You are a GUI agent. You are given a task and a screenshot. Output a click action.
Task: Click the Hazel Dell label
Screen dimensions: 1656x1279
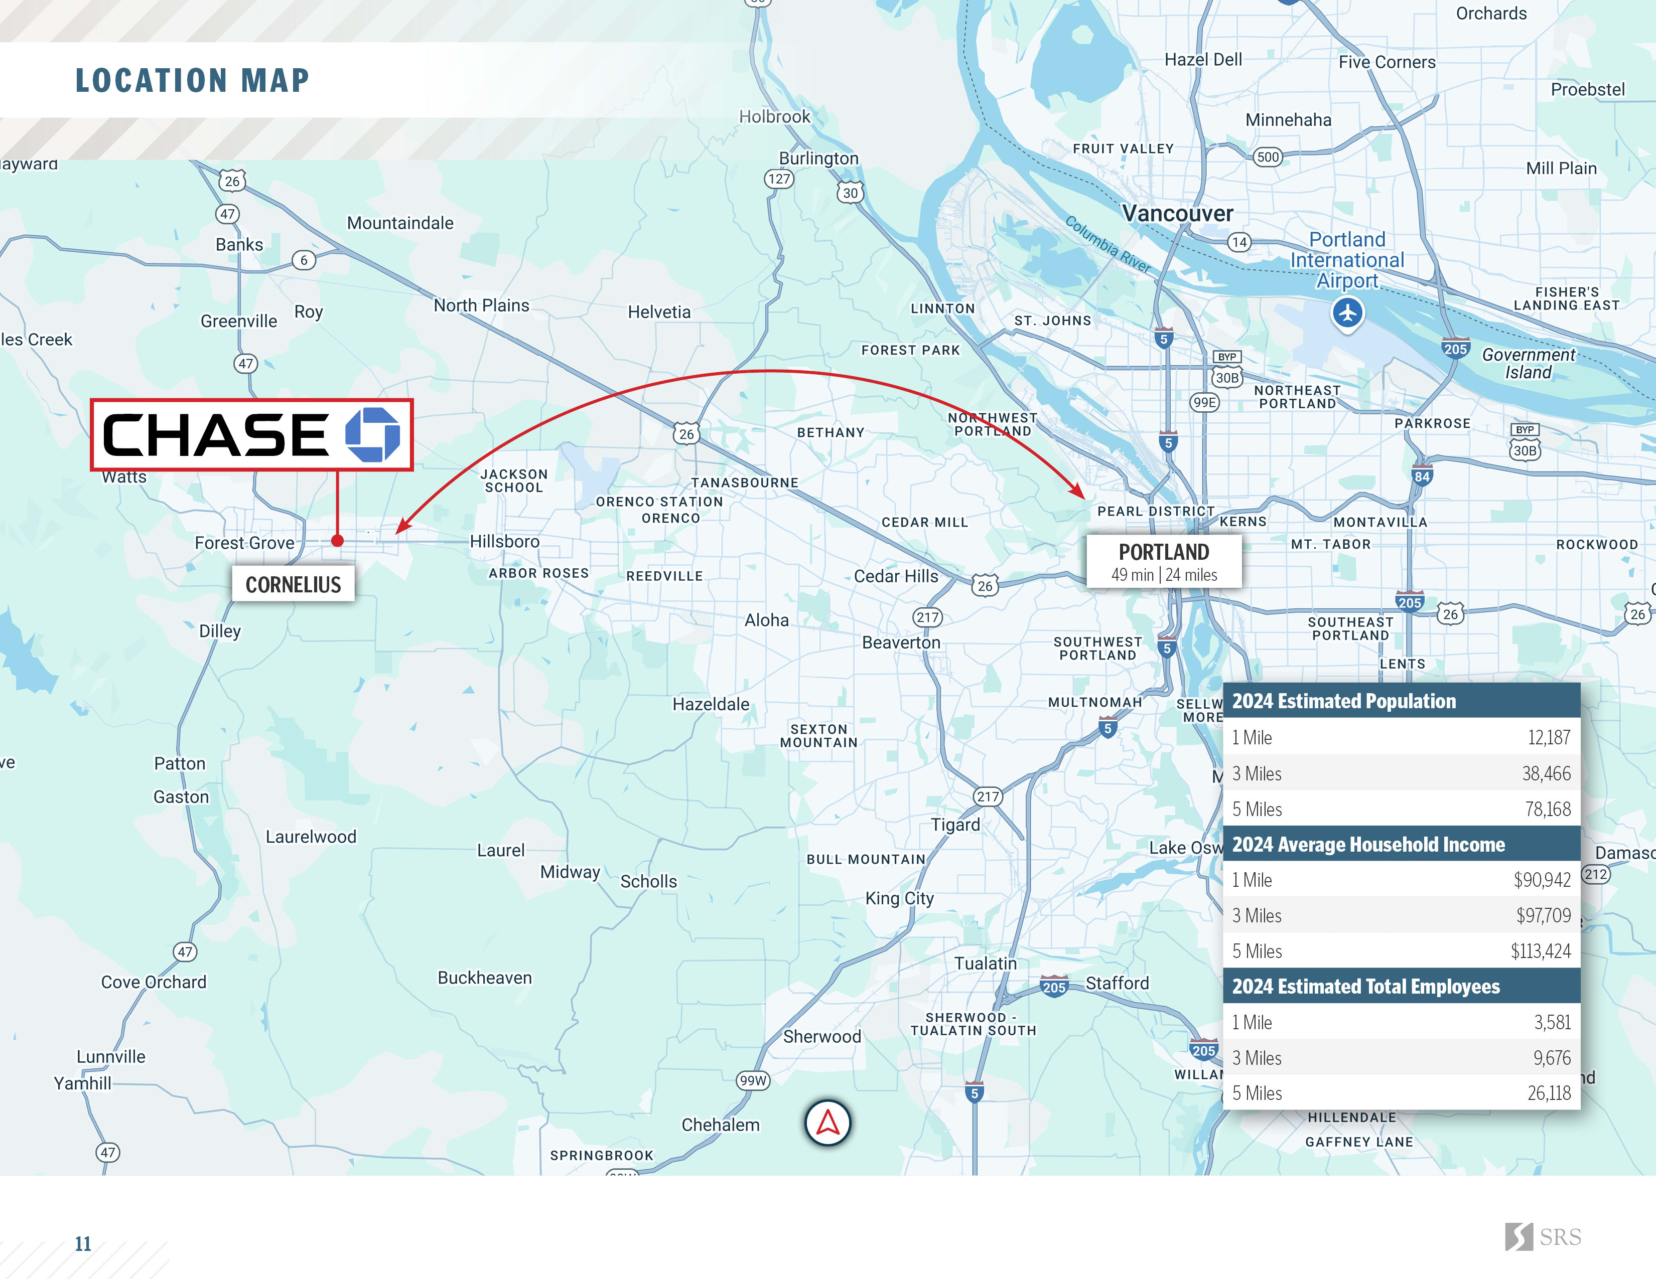[x=1203, y=60]
